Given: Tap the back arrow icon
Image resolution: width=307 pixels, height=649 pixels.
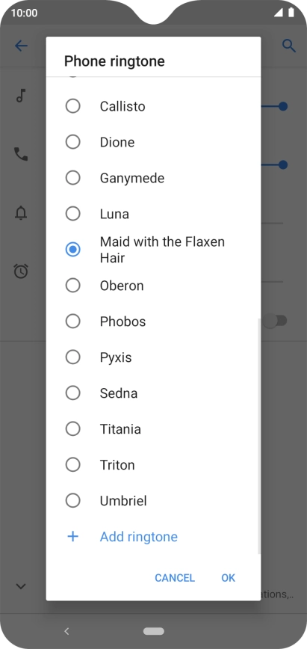Looking at the screenshot, I should (21, 46).
